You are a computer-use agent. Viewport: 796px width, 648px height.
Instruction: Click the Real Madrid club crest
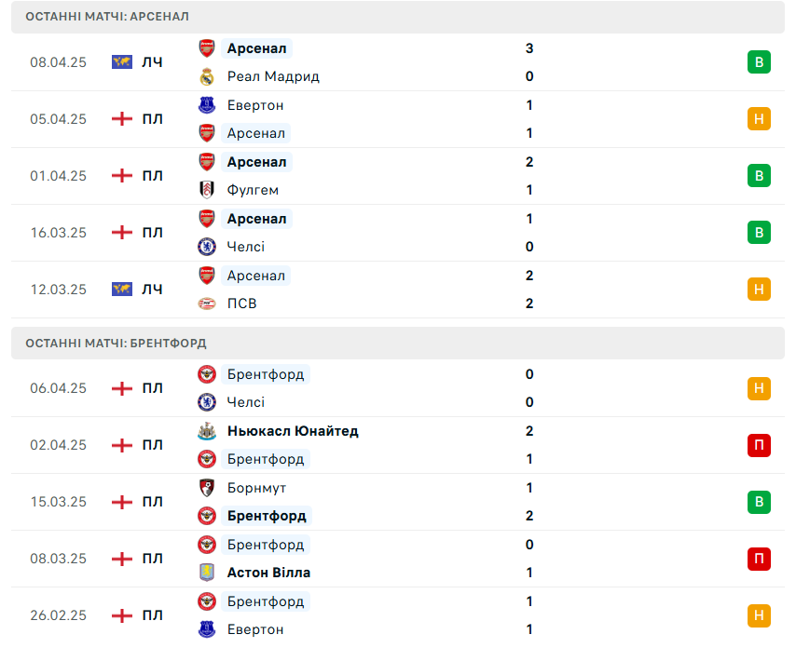tap(207, 76)
